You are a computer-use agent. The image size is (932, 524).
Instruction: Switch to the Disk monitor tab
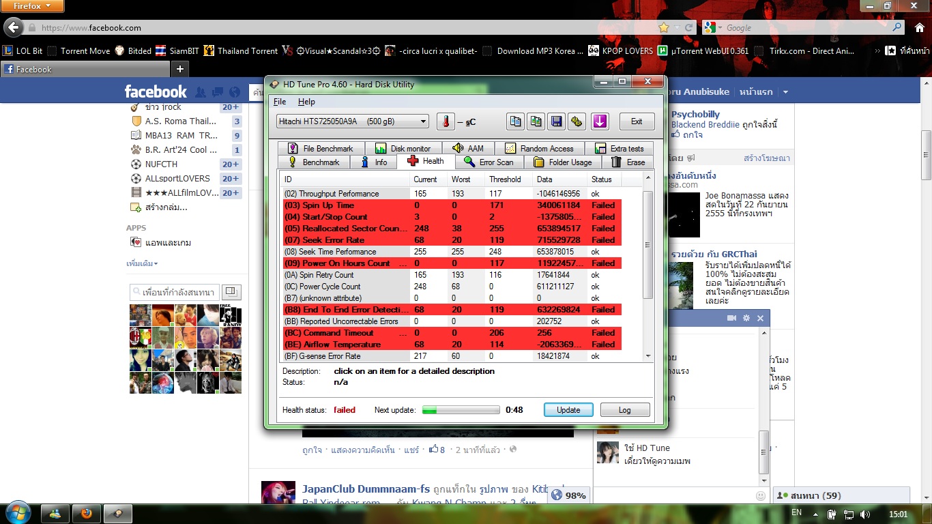403,149
